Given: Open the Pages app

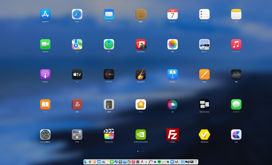Looking at the screenshot, I should [x=204, y=74].
